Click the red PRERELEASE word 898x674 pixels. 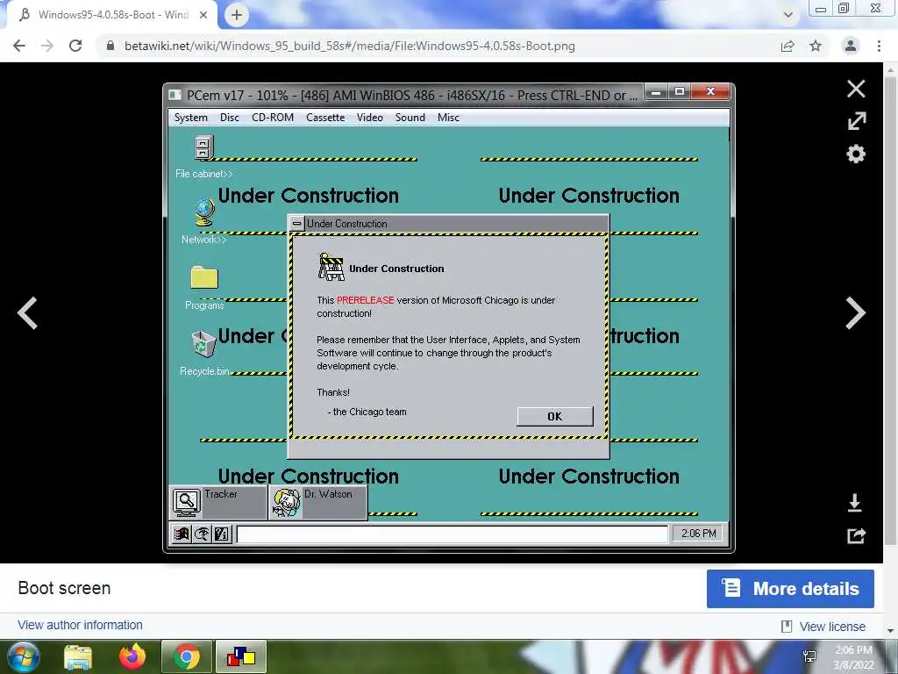pos(366,300)
